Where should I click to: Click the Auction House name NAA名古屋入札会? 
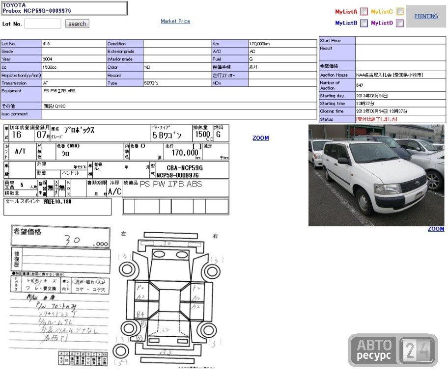pos(389,75)
